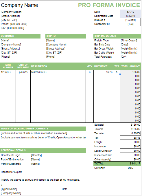Select the Est Gross Weight value cell
The width and height of the screenshot is (142, 196).
(129, 49)
